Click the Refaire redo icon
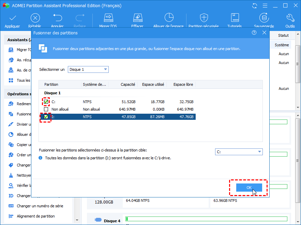Screen dimensions: 301x225 coord(80,18)
